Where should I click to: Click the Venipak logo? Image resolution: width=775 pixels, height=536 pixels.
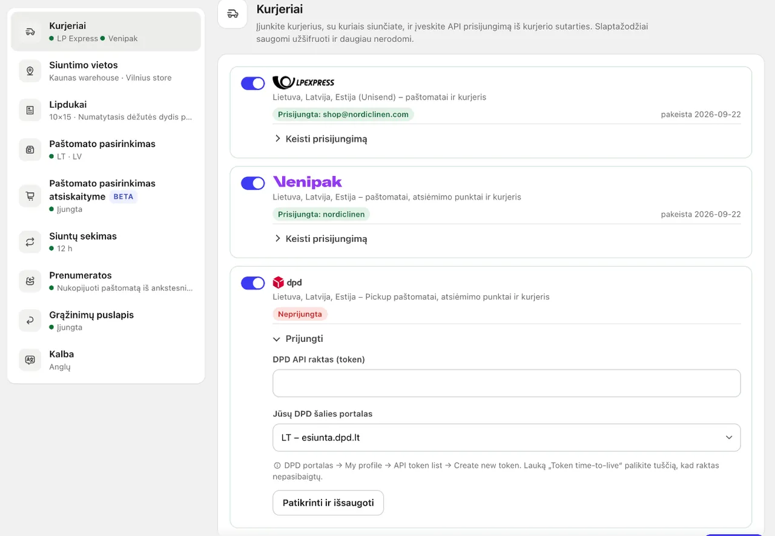308,182
